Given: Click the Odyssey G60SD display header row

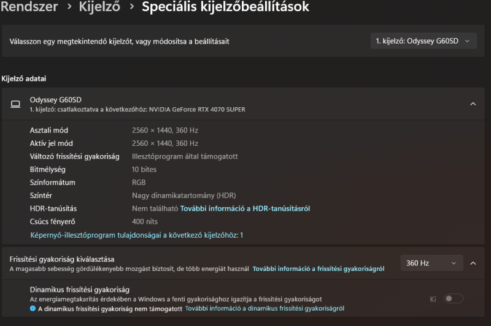Looking at the screenshot, I should pyautogui.click(x=243, y=104).
